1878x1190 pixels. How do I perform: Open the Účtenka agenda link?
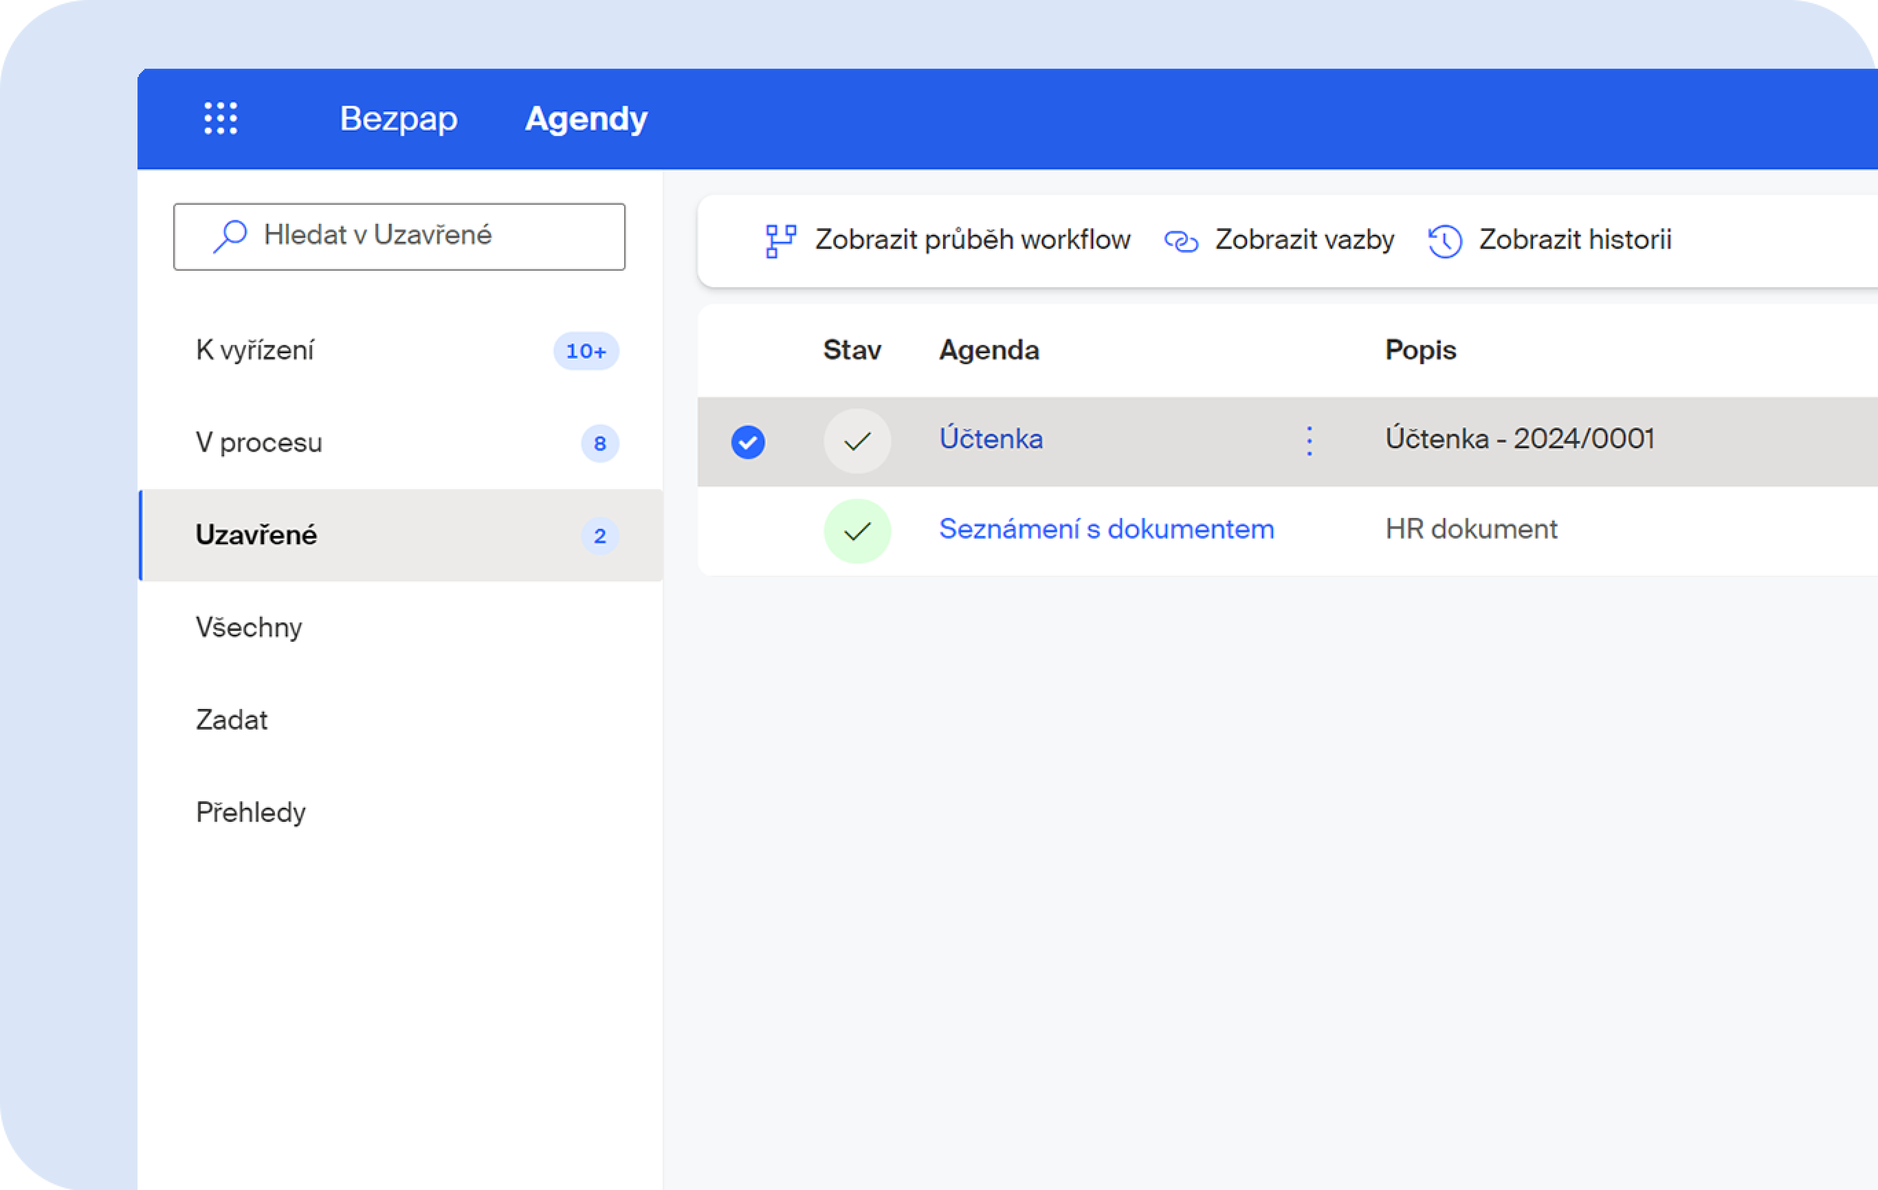tap(991, 439)
